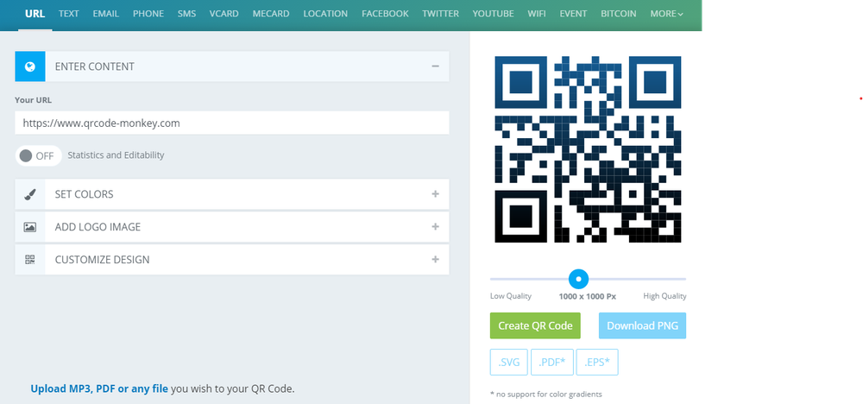863x404 pixels.
Task: Collapse the Enter Content section with minus
Action: point(435,66)
